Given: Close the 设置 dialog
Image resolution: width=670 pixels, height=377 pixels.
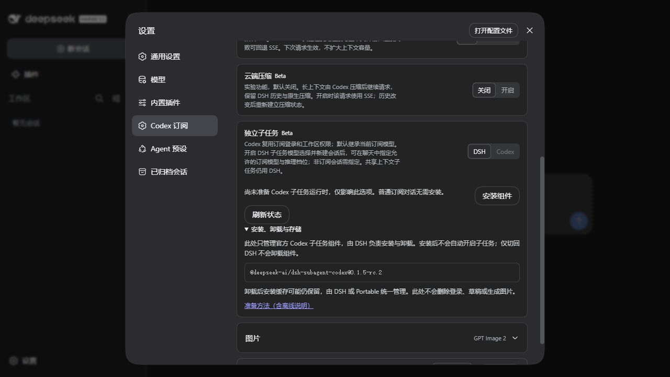Looking at the screenshot, I should (x=530, y=30).
